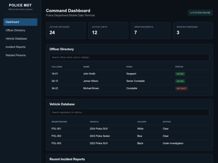Click the officer search input field
This screenshot has width=218, height=163.
click(129, 58)
